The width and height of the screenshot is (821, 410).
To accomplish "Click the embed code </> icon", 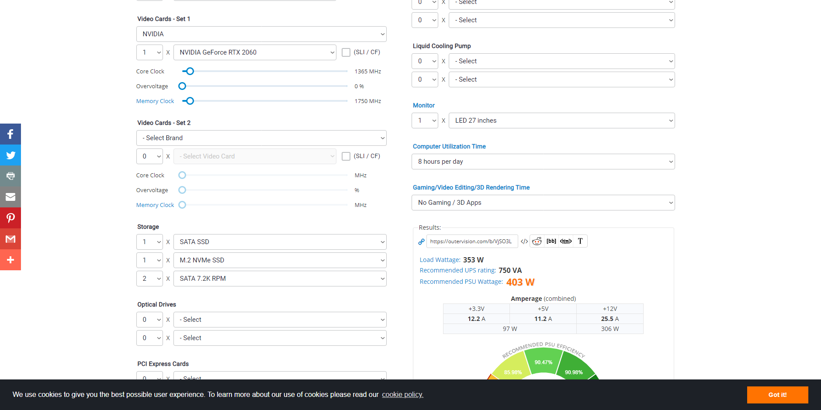I will click(x=524, y=241).
